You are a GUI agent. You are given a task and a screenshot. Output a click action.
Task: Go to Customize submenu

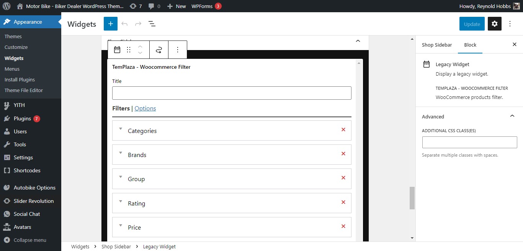[16, 47]
